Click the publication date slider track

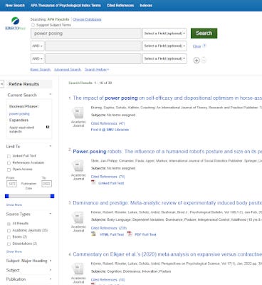point(30,196)
